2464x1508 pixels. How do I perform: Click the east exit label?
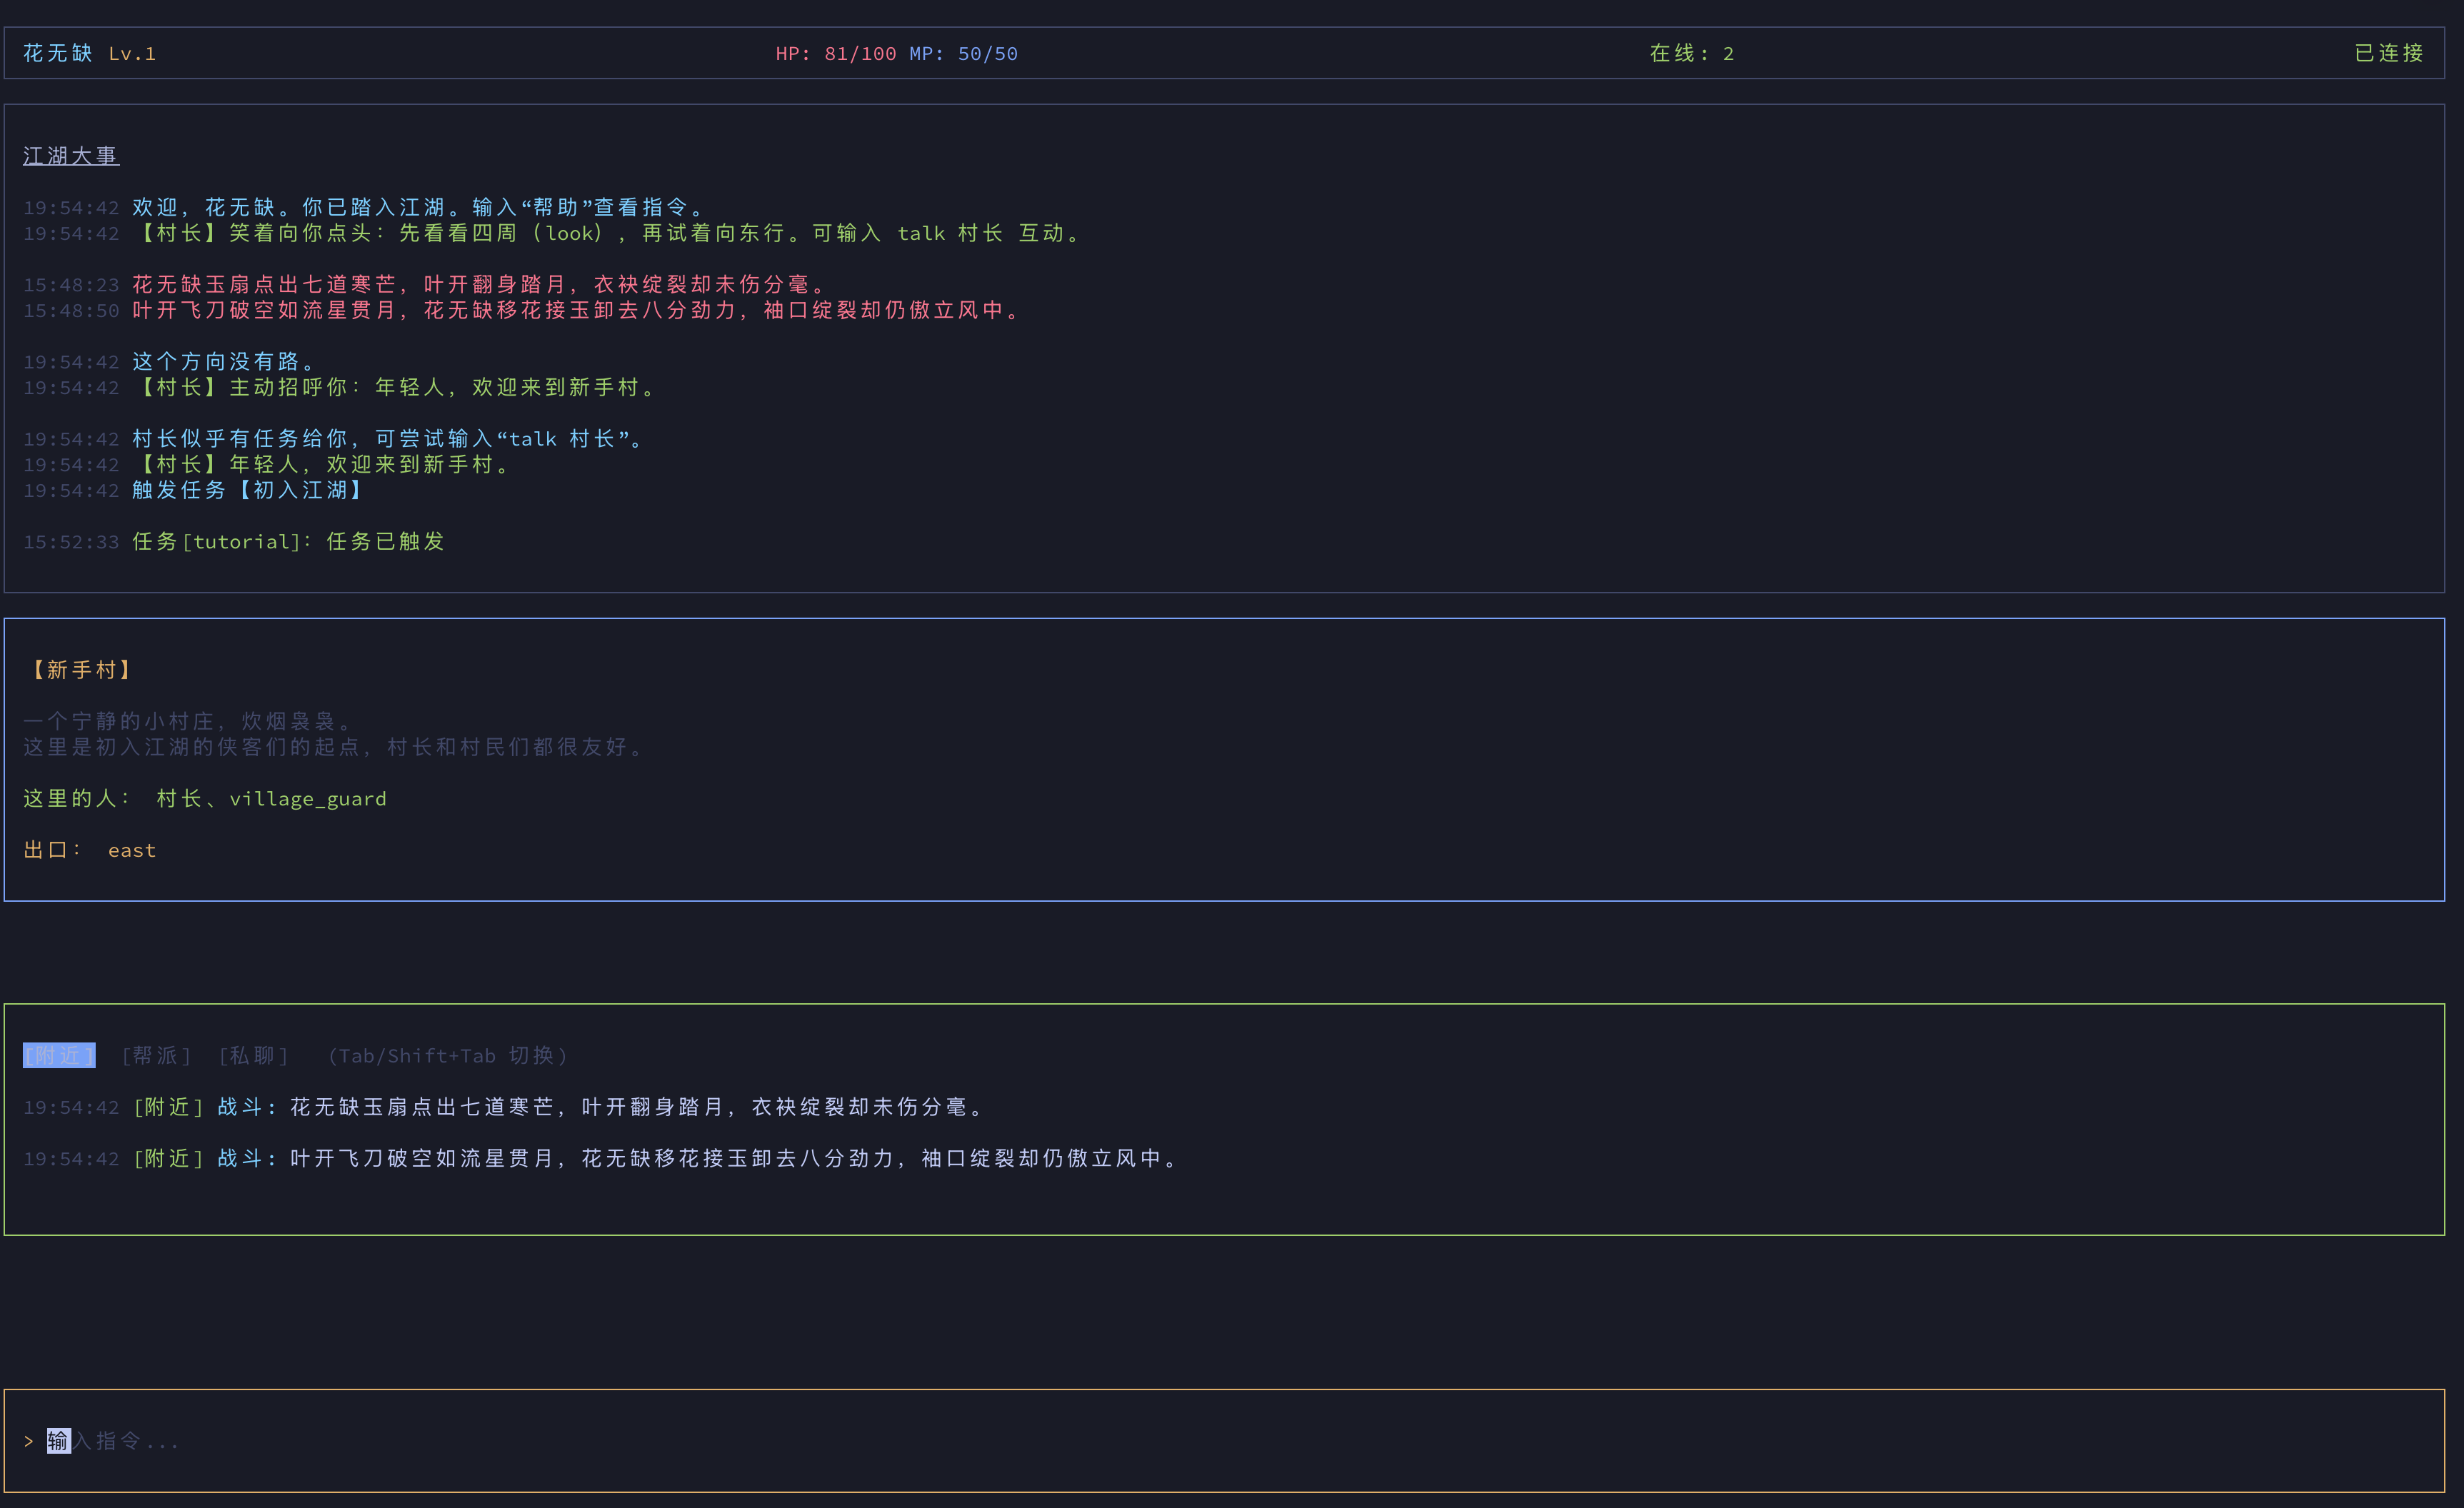[x=132, y=850]
